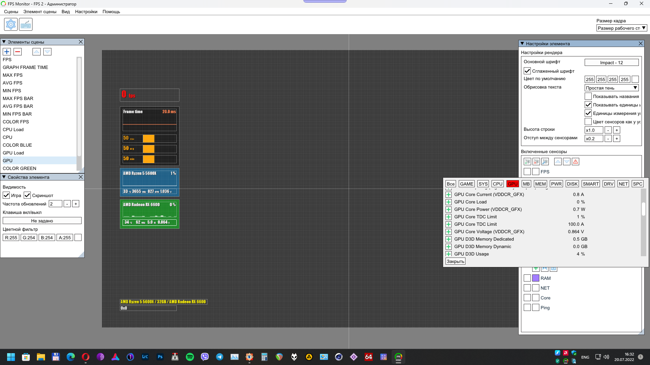Add the GPU Core Load sensor

(x=449, y=202)
